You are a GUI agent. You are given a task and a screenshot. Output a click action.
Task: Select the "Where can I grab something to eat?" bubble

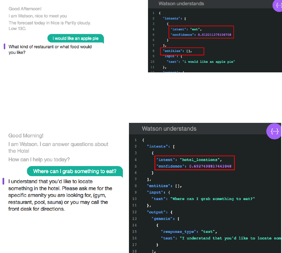point(75,171)
